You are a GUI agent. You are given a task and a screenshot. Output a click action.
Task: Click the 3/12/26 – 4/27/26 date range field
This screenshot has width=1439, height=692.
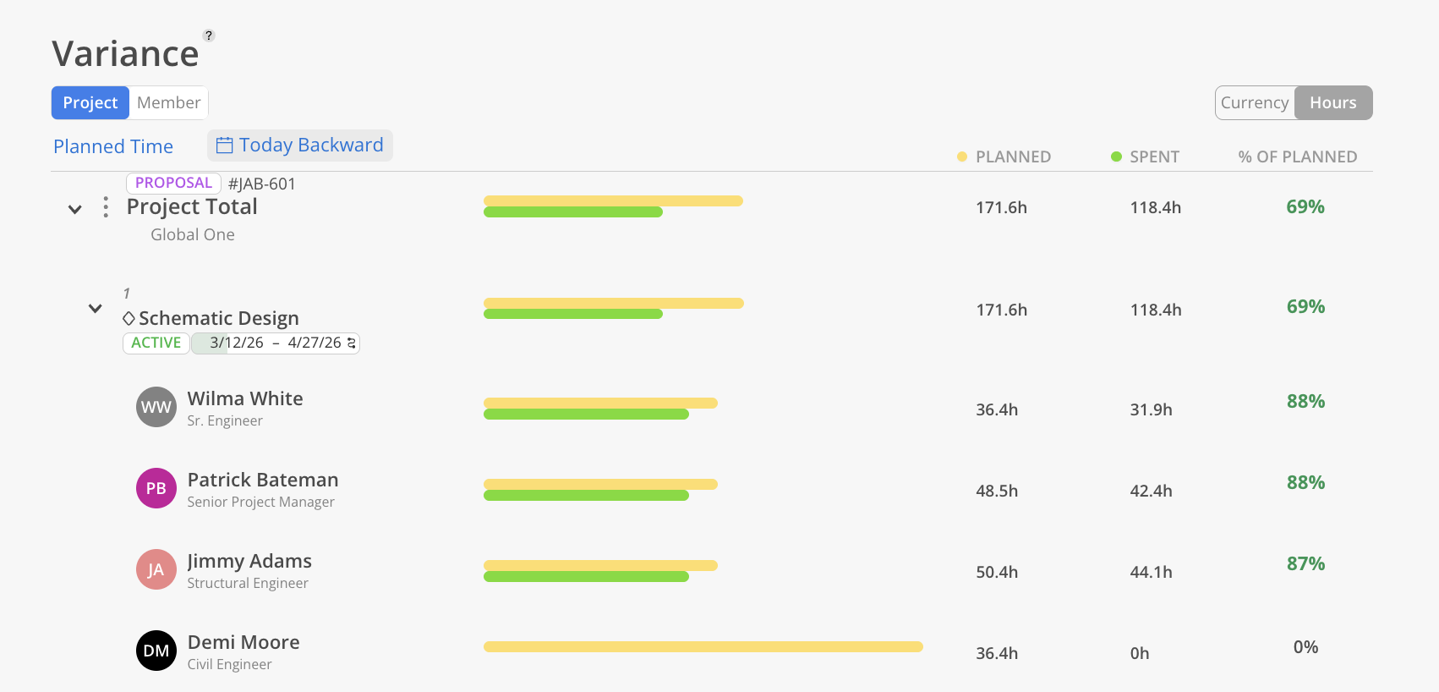pos(271,343)
